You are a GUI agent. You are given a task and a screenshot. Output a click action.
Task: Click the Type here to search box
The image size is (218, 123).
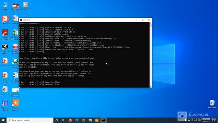[30, 120]
